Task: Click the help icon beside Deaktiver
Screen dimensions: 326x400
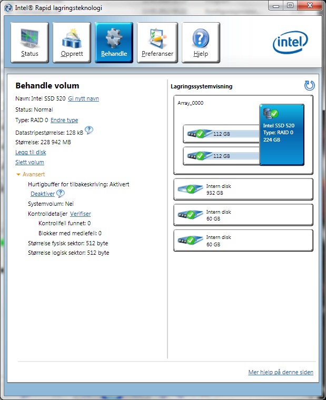Action: 61,193
